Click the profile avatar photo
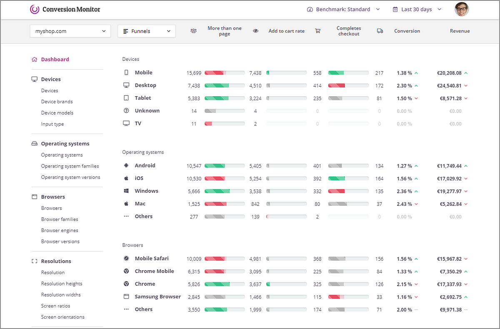Image resolution: width=500 pixels, height=329 pixels. coord(461,9)
